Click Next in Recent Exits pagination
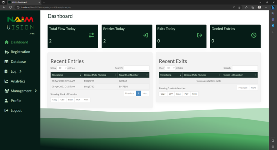The width and height of the screenshot is (277, 150). coord(253,88)
